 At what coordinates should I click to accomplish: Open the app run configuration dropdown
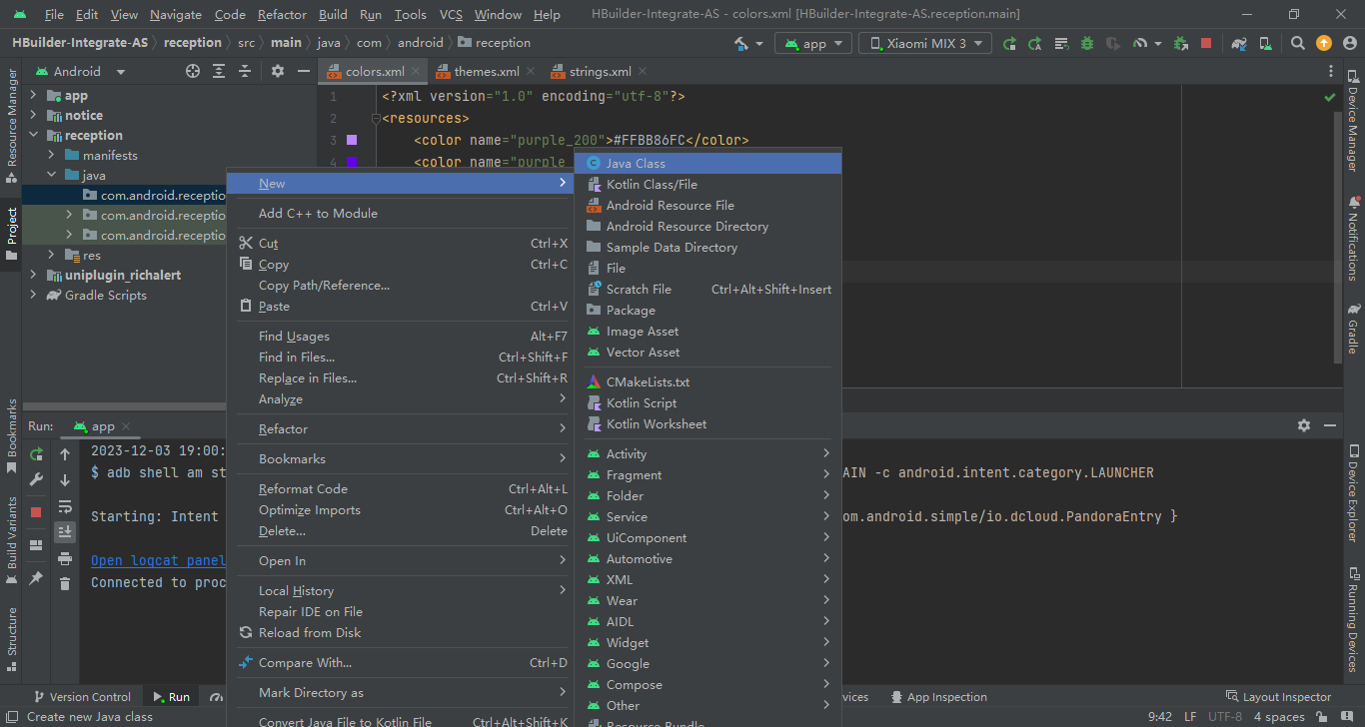(x=814, y=43)
